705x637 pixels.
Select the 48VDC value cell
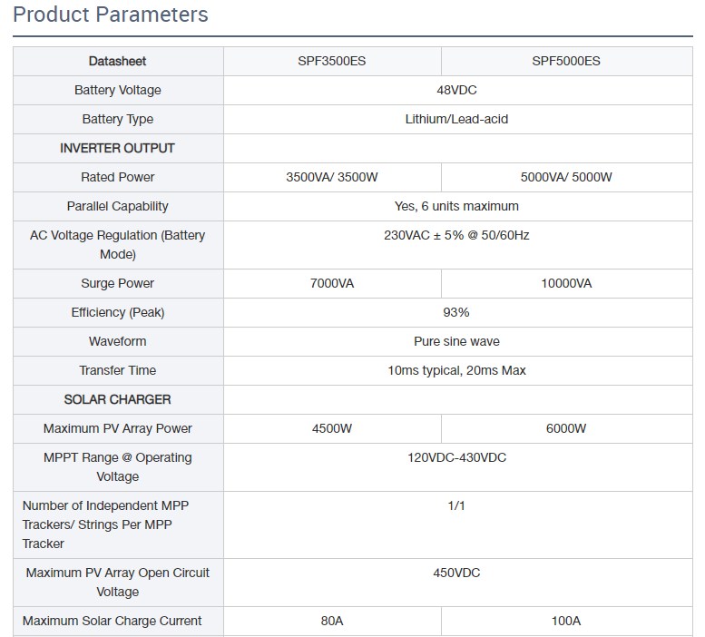click(x=456, y=90)
